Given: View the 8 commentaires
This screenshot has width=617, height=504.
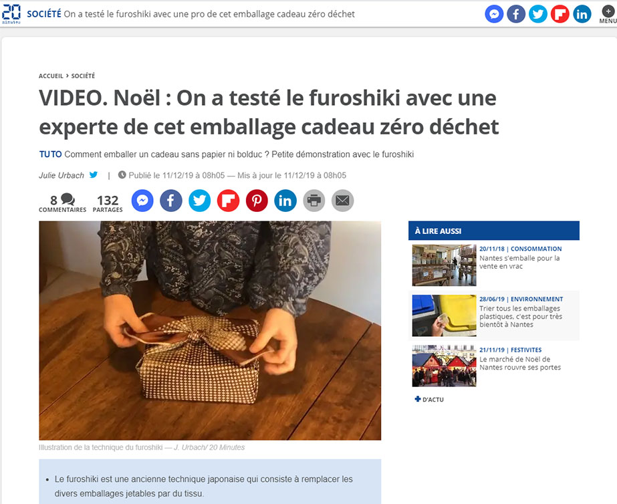Looking at the screenshot, I should click(x=62, y=203).
